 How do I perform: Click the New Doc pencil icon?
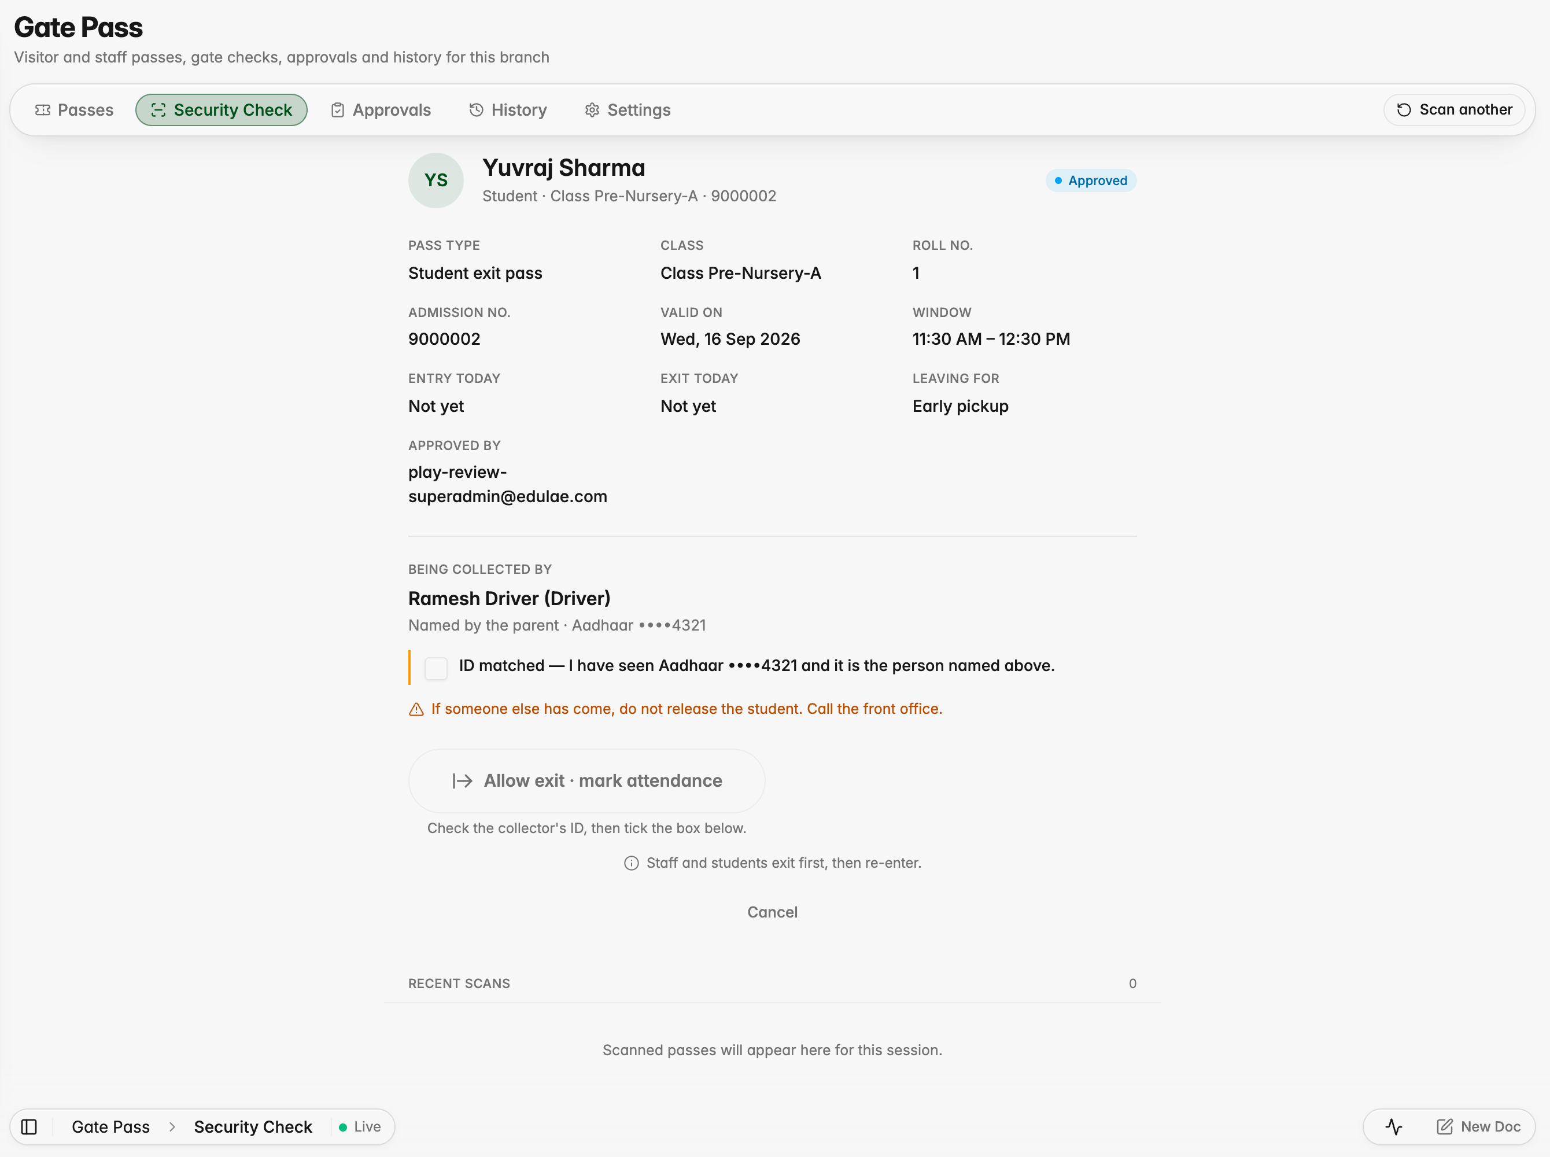coord(1444,1127)
